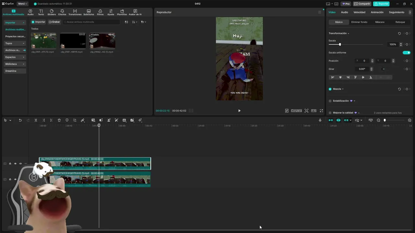Screen dimensions: 415x233
Task: Open the Stickers panel
Action: click(52, 12)
